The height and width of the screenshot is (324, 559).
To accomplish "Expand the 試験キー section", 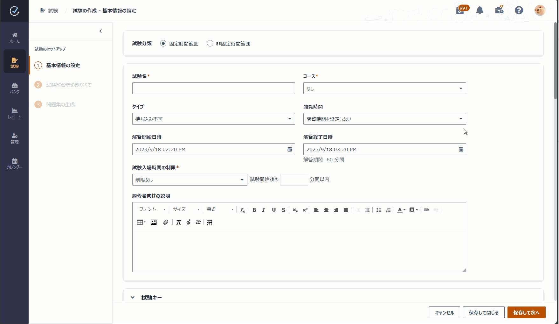I will point(133,298).
